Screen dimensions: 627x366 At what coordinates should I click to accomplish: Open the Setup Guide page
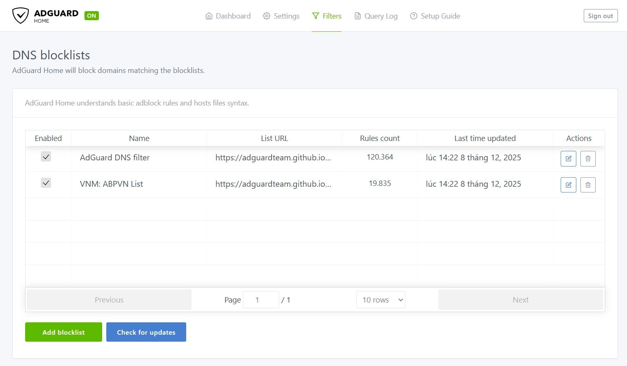(x=435, y=16)
